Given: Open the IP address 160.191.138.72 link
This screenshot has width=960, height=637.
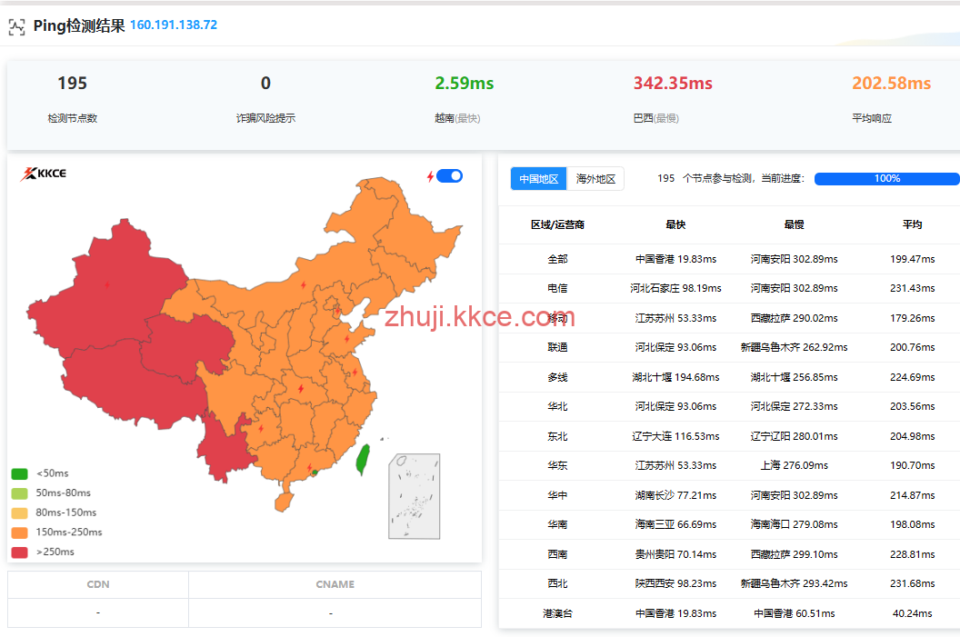Looking at the screenshot, I should point(174,25).
